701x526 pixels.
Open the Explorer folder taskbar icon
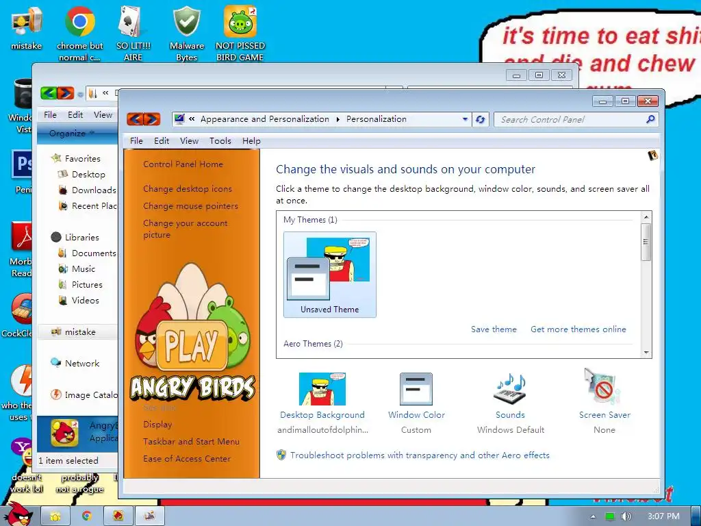(x=55, y=516)
